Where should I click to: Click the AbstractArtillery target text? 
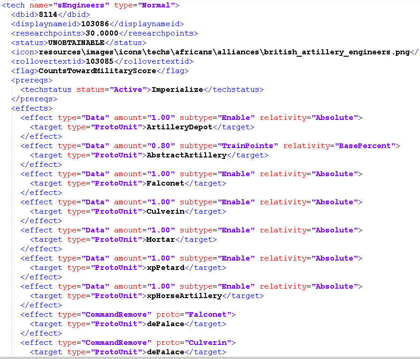pos(186,155)
